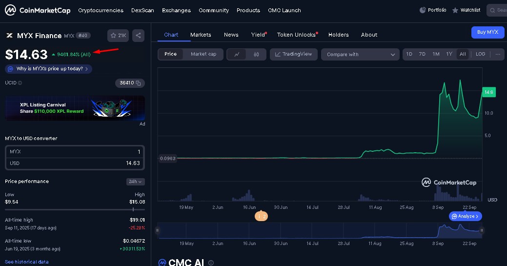Image resolution: width=507 pixels, height=266 pixels.
Task: Open the Community menu
Action: 214,10
